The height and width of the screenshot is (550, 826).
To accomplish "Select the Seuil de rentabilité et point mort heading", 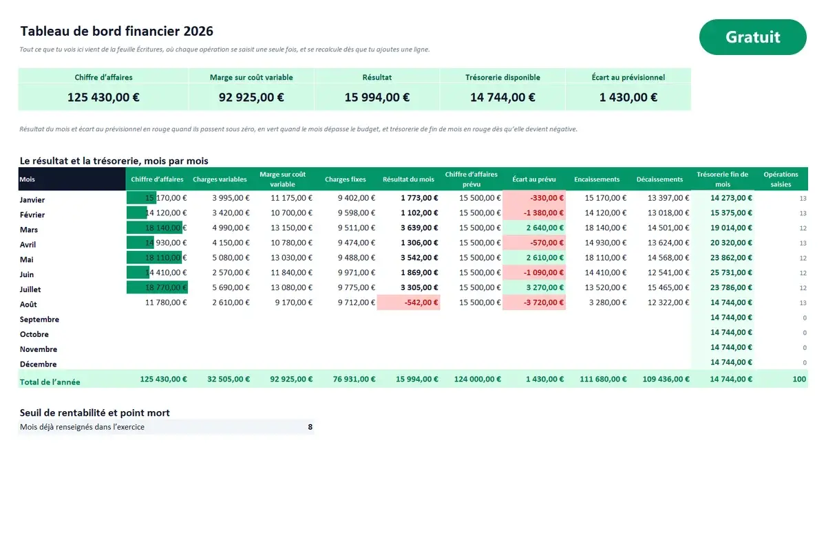I will (x=95, y=412).
